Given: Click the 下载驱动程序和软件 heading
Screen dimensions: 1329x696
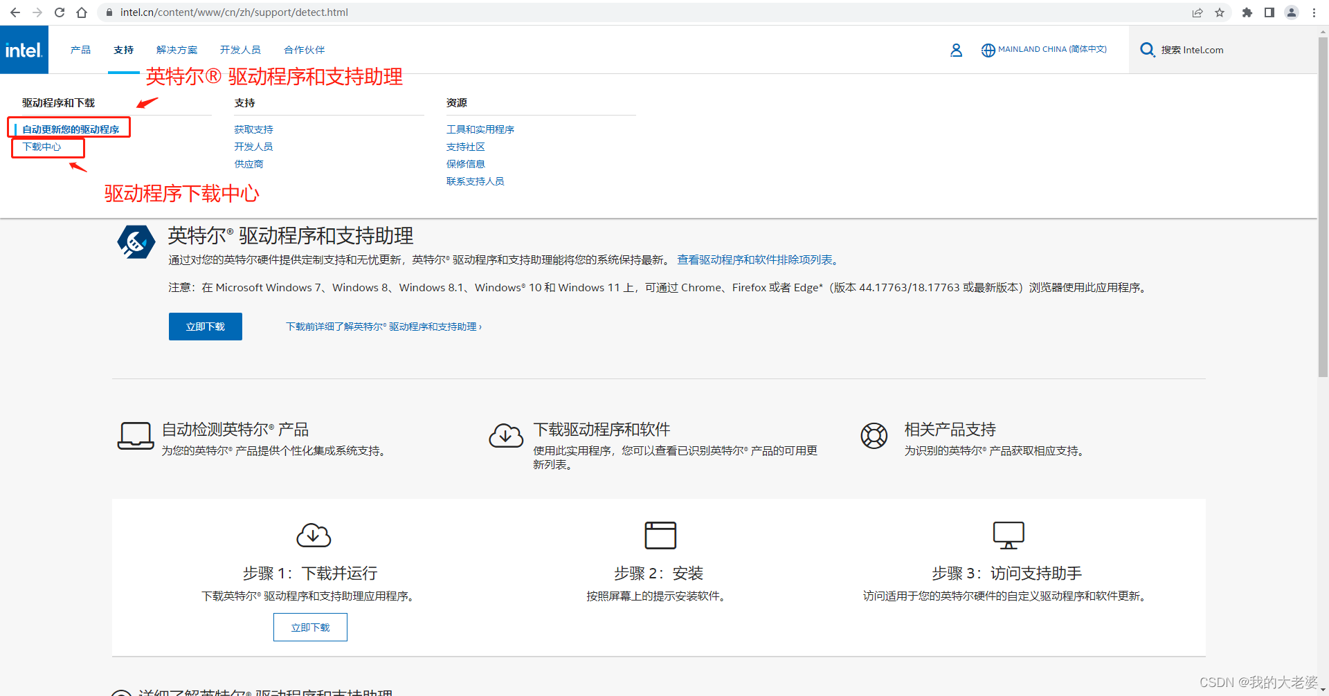Looking at the screenshot, I should (602, 429).
